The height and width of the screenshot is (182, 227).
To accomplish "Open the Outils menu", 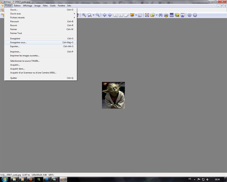I will [53, 6].
